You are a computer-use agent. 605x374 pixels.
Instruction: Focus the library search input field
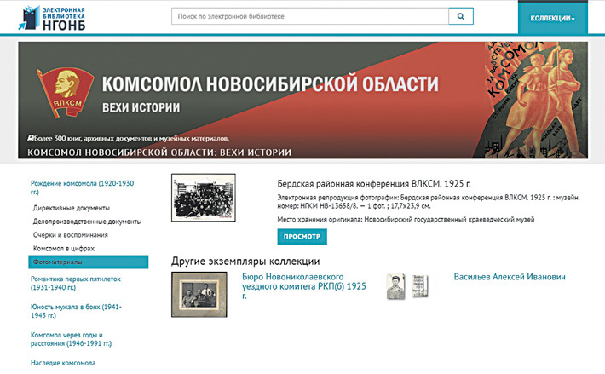tap(310, 16)
